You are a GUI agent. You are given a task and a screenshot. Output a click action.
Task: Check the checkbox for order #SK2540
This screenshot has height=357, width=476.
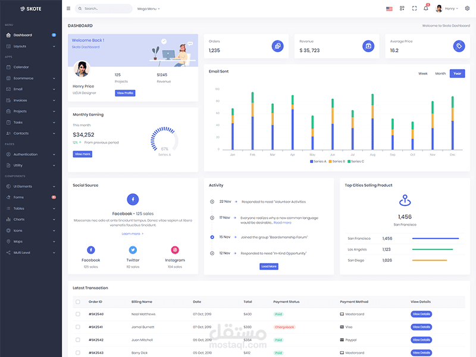pyautogui.click(x=78, y=314)
